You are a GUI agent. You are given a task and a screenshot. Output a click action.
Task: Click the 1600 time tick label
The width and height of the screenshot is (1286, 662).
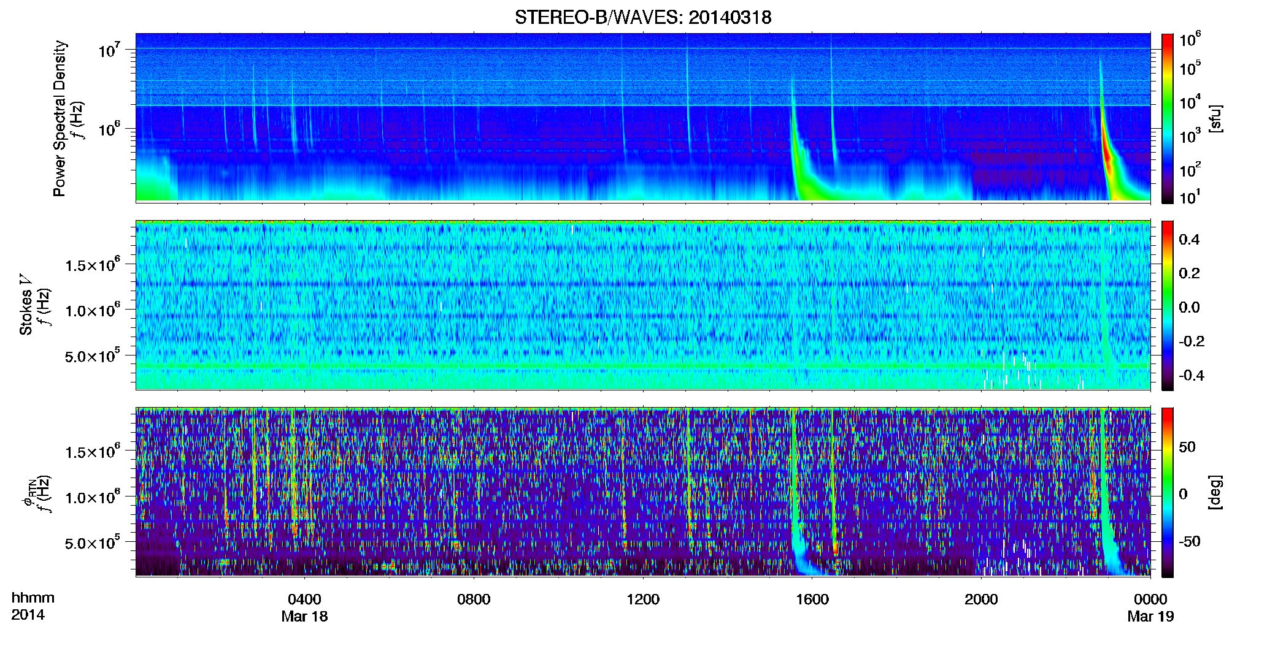[812, 599]
